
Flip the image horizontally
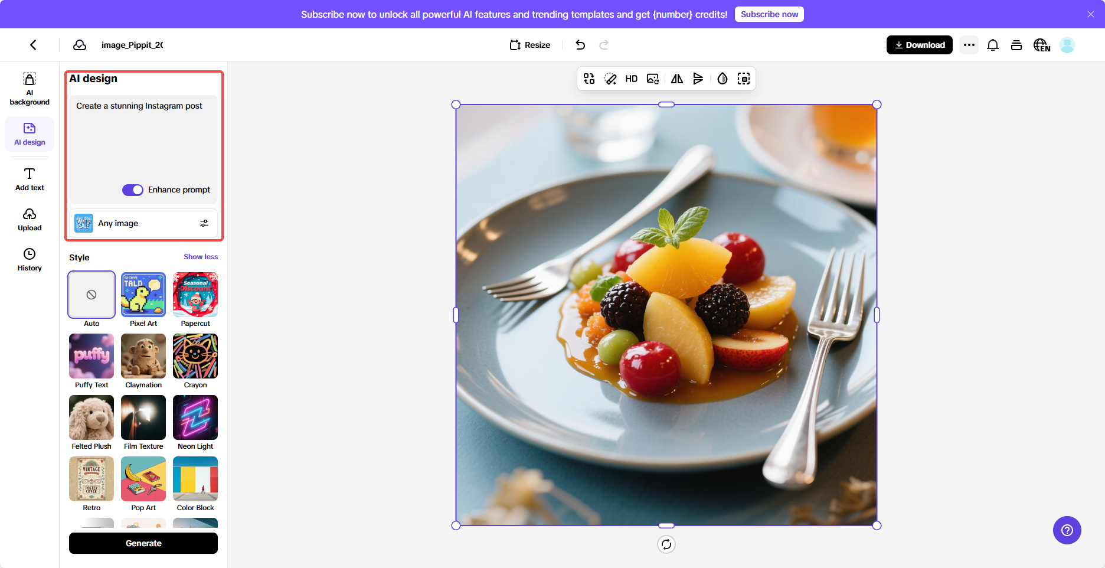pos(677,79)
